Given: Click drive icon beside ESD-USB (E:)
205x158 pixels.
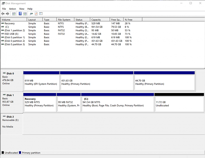Looking at the screenshot, I should tap(2, 34).
